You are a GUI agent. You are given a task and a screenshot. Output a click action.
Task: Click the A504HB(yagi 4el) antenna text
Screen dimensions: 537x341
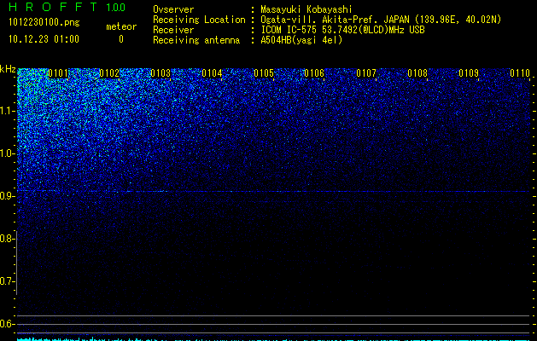tap(301, 40)
